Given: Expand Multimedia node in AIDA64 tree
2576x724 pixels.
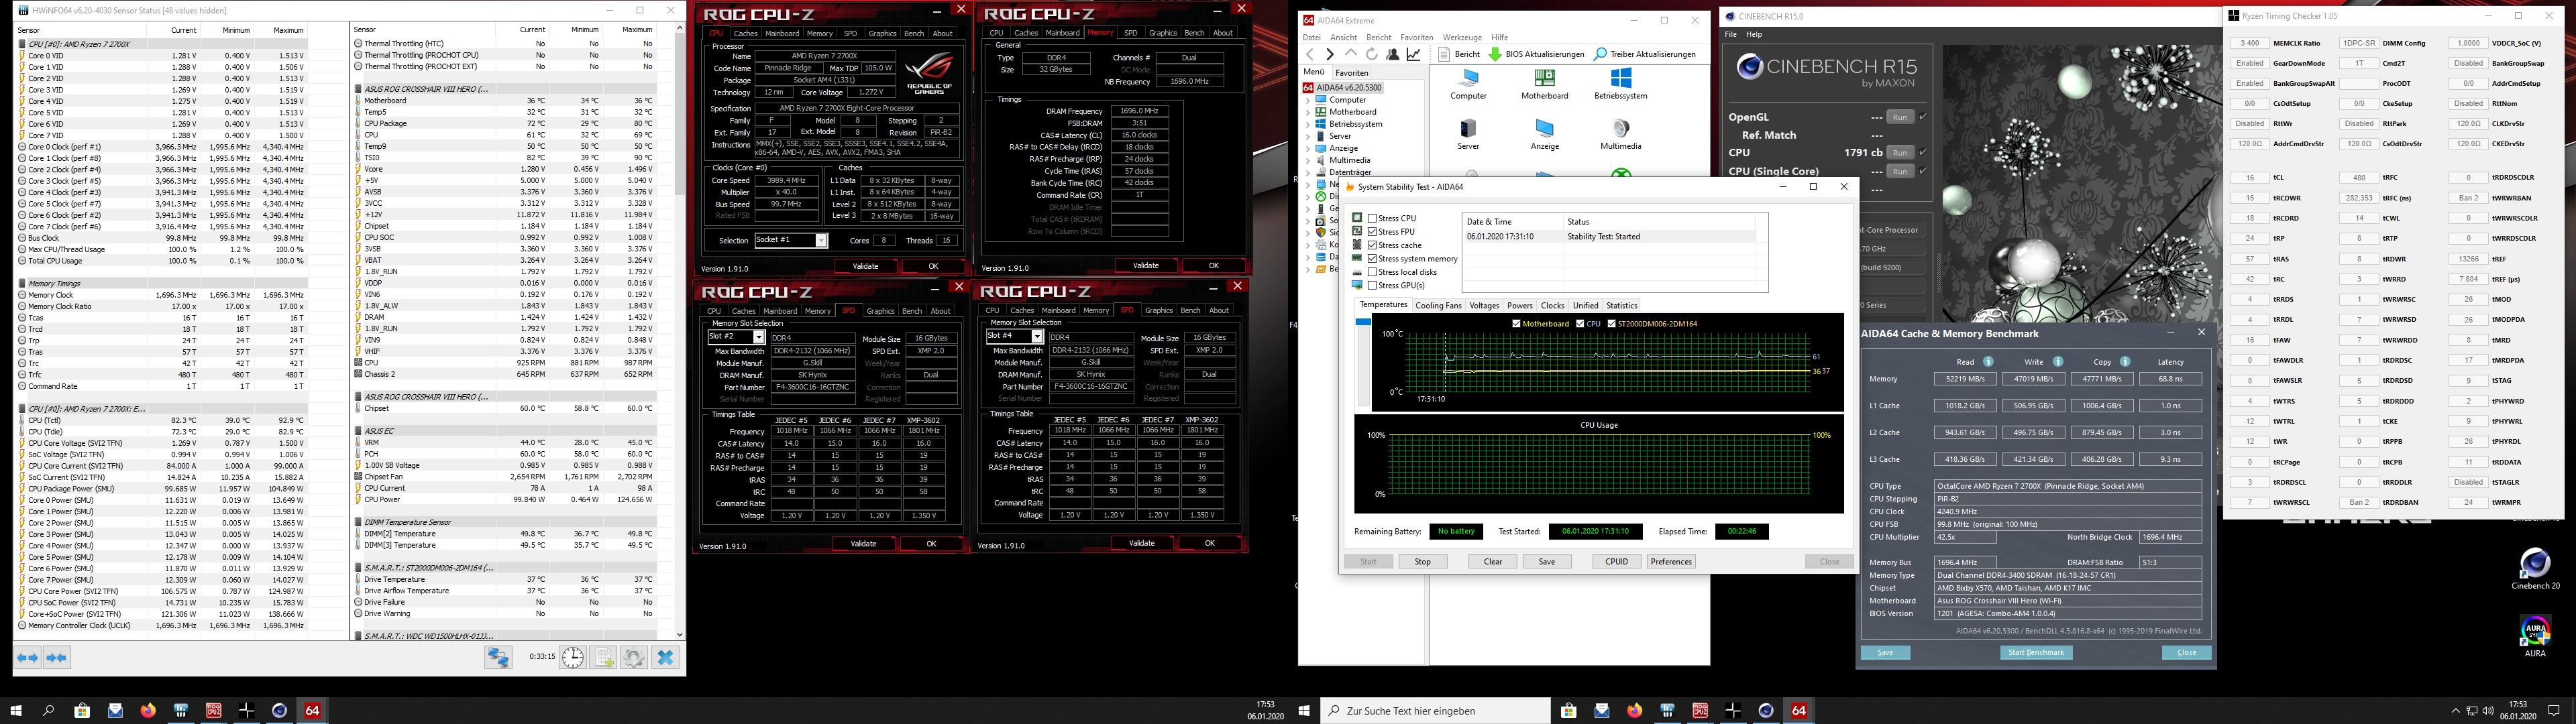Looking at the screenshot, I should [1308, 160].
